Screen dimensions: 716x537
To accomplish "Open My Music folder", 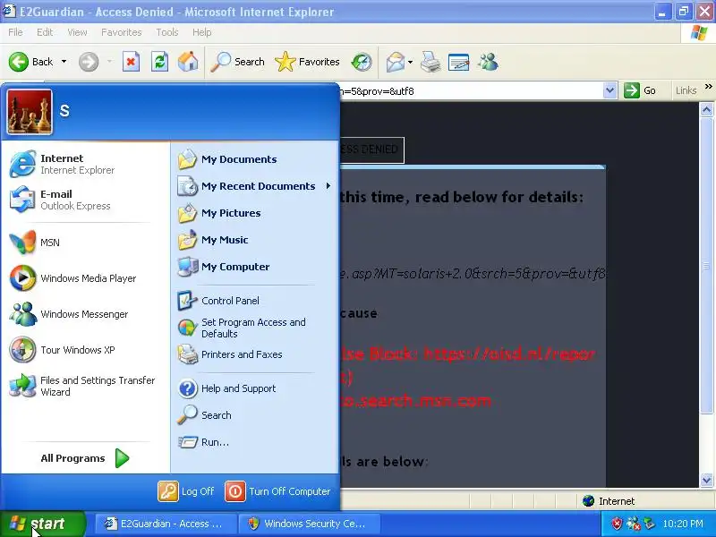I will [x=254, y=240].
